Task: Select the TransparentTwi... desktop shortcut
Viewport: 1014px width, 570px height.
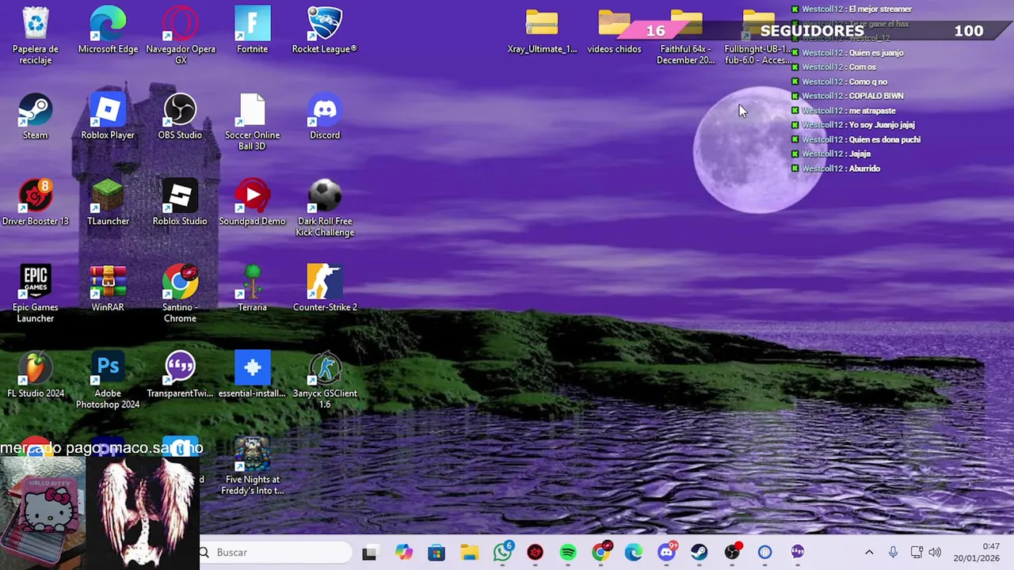Action: click(180, 374)
